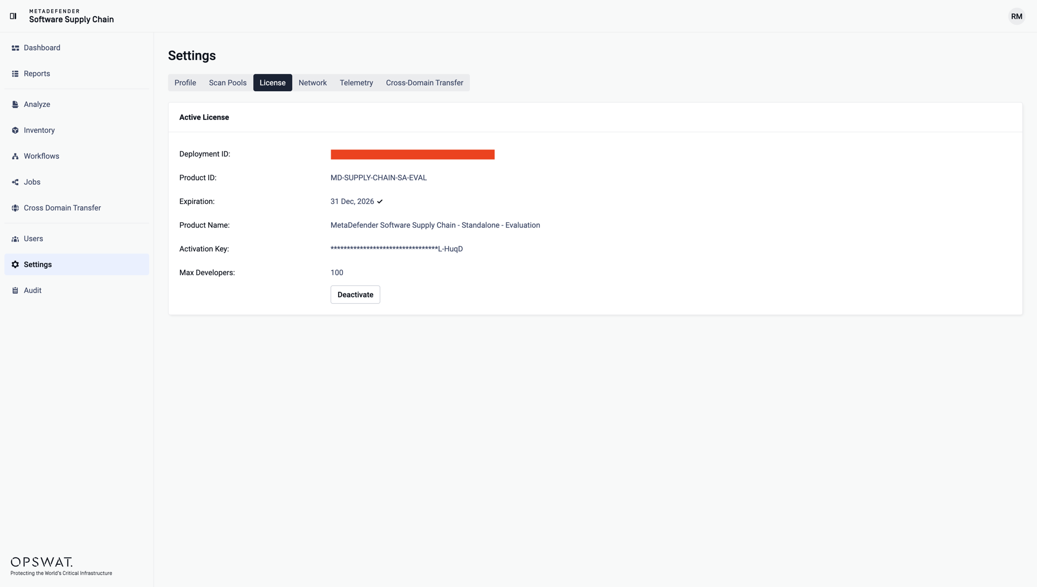
Task: Click the Active License section header
Action: point(204,118)
